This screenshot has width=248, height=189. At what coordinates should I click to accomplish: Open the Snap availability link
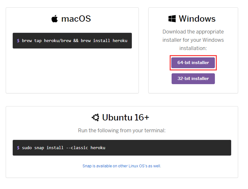(x=122, y=166)
